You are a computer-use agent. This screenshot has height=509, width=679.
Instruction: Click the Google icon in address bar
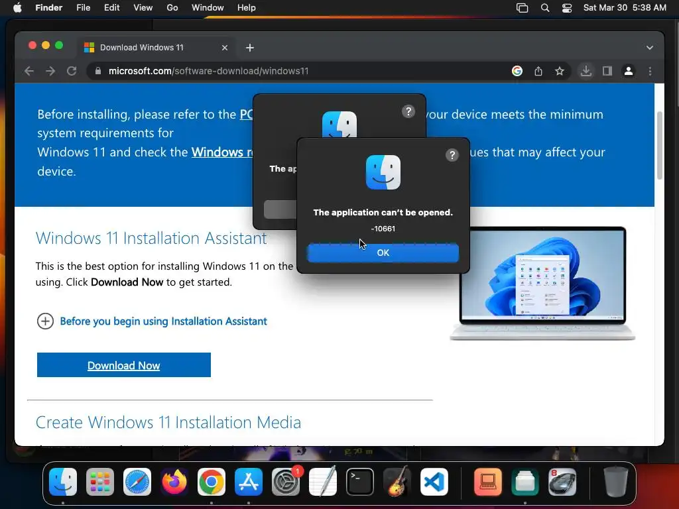[x=517, y=71]
